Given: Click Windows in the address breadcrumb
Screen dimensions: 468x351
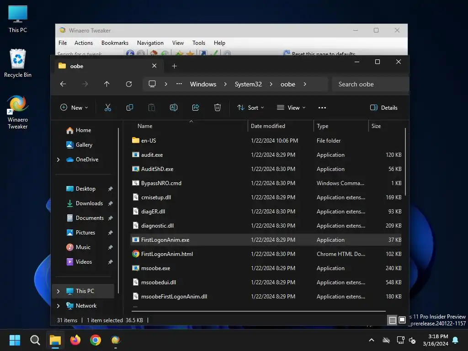Looking at the screenshot, I should point(203,84).
